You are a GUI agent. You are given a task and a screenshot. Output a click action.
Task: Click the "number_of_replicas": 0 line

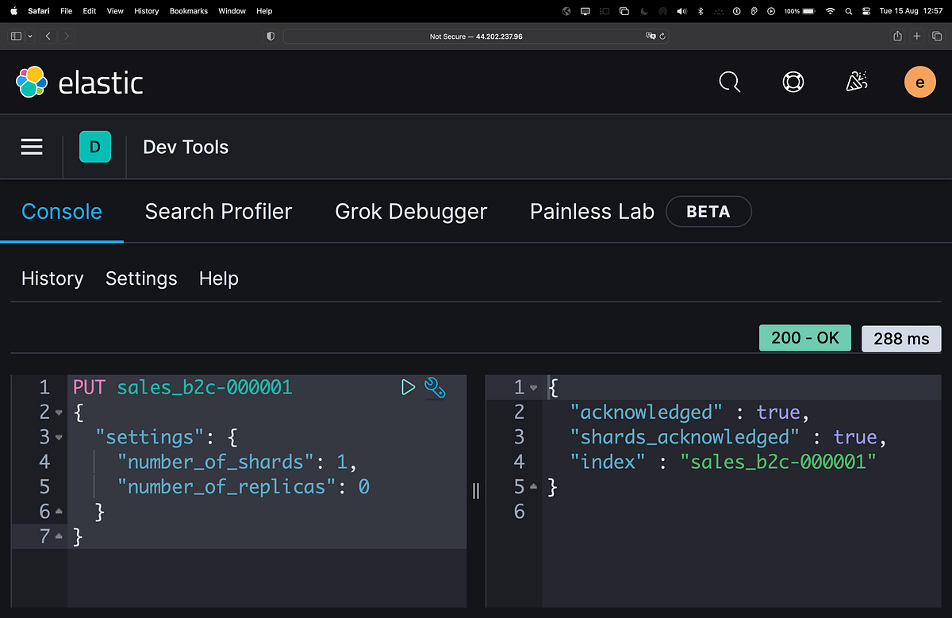[x=244, y=487]
